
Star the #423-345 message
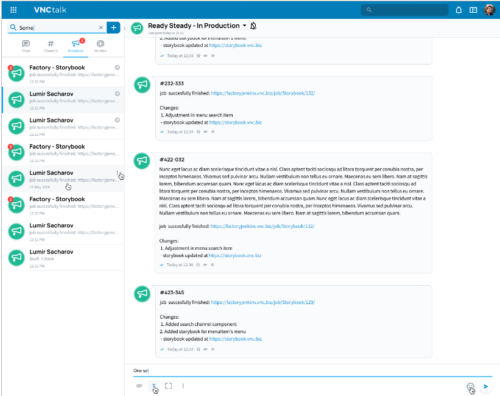[199, 349]
